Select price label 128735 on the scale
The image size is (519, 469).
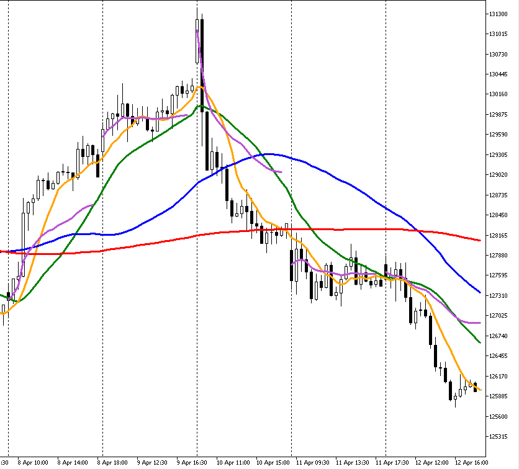click(498, 195)
